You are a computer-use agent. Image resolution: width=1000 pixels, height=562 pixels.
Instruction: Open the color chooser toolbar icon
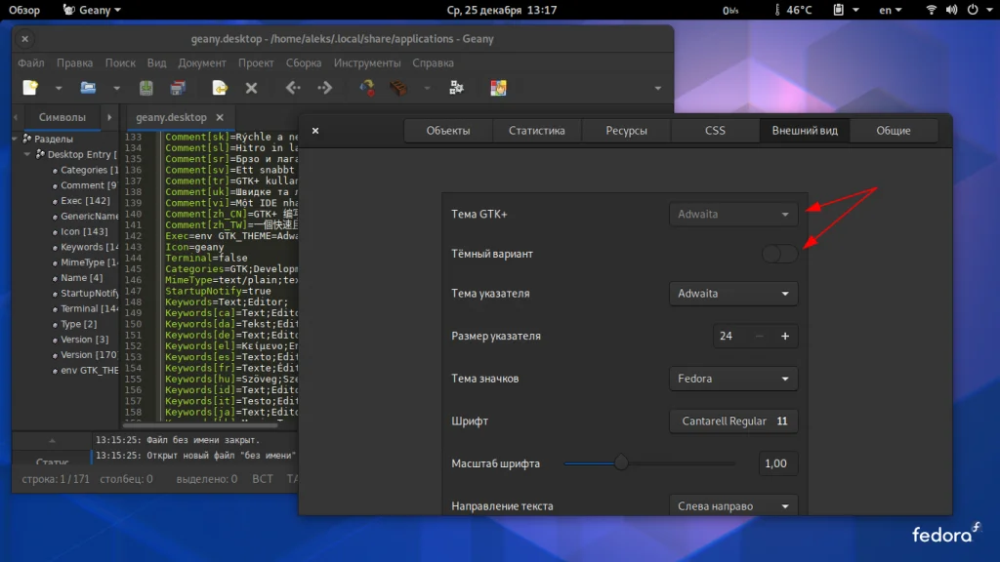[x=498, y=88]
